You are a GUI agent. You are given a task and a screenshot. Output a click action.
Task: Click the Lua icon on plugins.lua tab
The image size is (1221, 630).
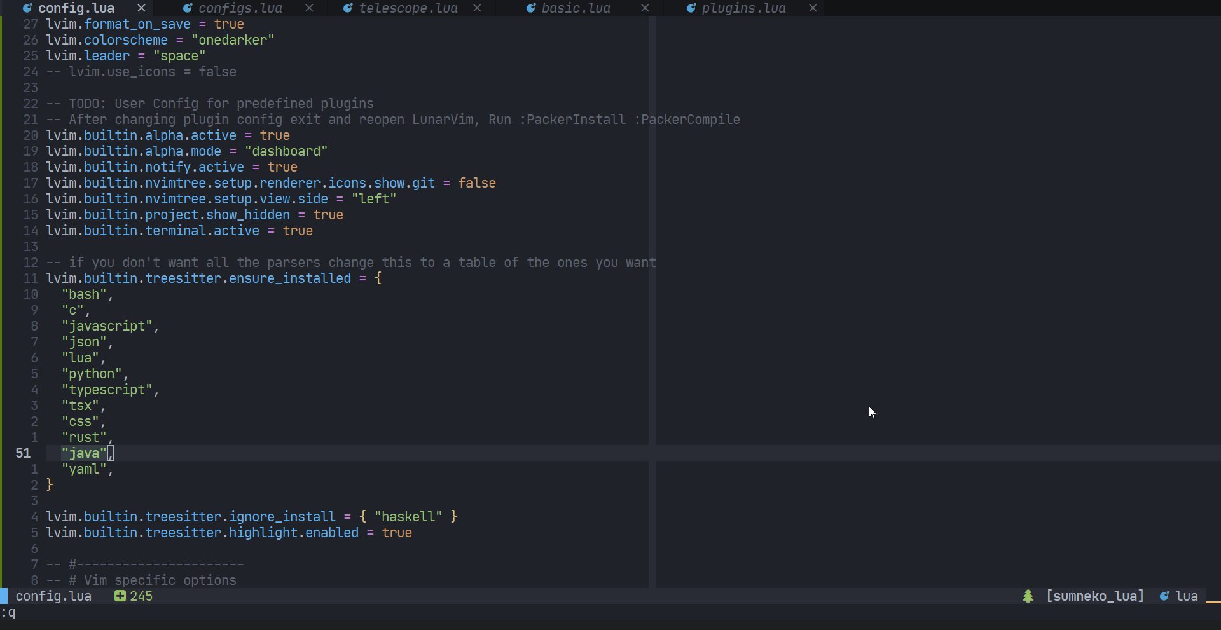tap(691, 8)
